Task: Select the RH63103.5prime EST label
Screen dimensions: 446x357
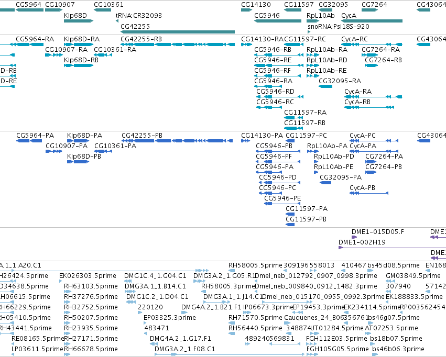Action: (91, 286)
